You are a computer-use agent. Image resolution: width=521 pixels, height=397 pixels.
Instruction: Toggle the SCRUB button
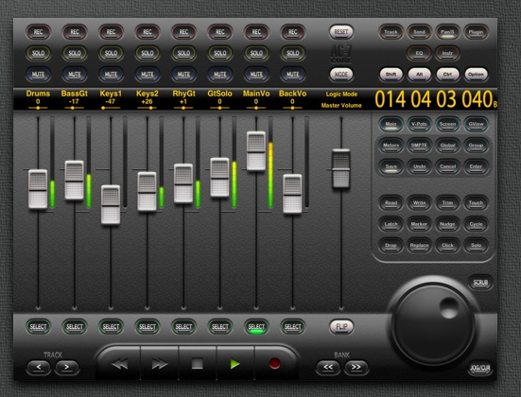click(x=480, y=283)
